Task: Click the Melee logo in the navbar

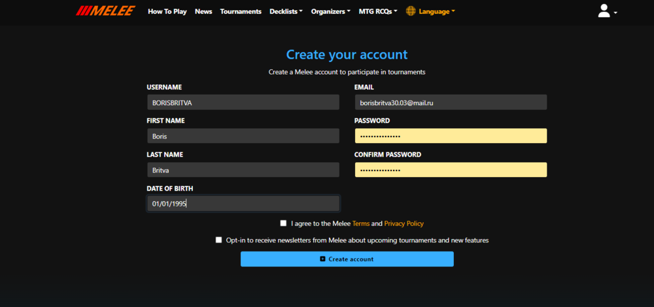Action: [105, 11]
